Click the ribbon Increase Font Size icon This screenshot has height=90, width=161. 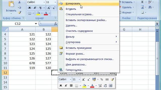pos(49,8)
